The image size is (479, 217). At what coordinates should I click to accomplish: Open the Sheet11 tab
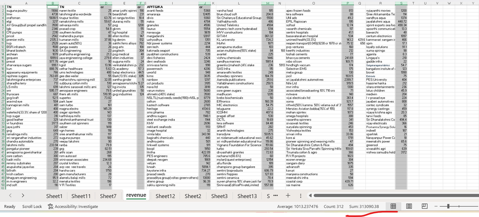(81, 196)
